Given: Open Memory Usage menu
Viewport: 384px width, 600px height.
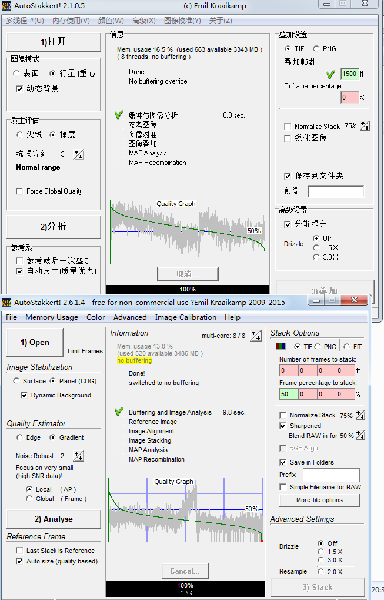Looking at the screenshot, I should (x=52, y=317).
